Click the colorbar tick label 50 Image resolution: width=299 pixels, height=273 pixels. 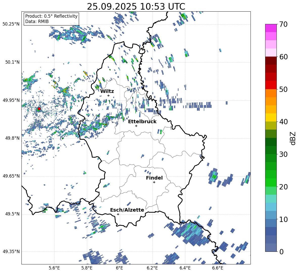[283, 89]
